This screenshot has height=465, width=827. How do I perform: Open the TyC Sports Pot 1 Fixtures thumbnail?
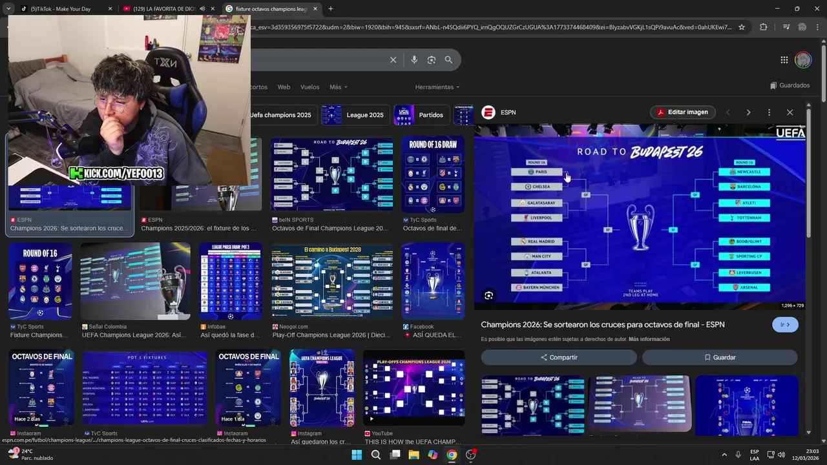145,388
